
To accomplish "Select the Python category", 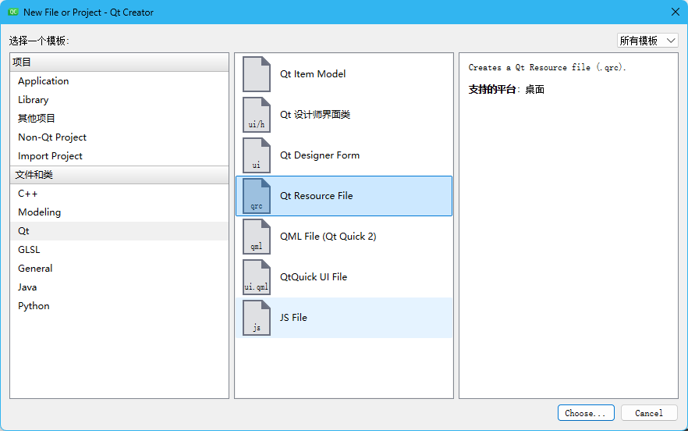I will (x=119, y=306).
